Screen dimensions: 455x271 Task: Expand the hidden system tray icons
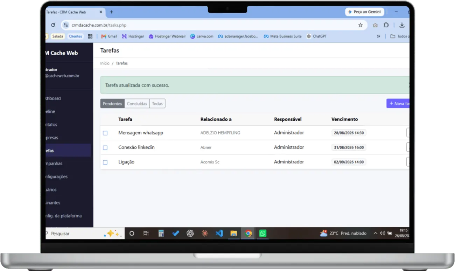click(x=376, y=233)
